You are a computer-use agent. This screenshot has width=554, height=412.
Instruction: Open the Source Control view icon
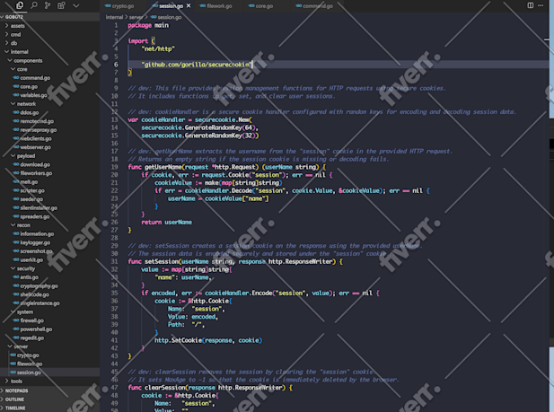tap(48, 5)
